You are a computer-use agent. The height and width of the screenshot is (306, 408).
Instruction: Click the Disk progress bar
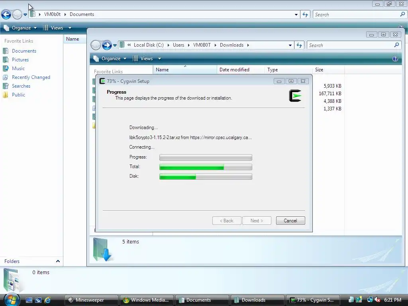click(206, 177)
